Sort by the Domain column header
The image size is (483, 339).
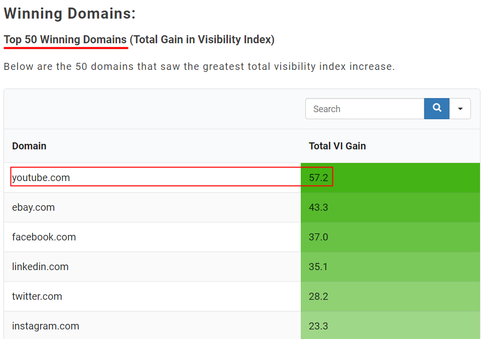coord(29,146)
